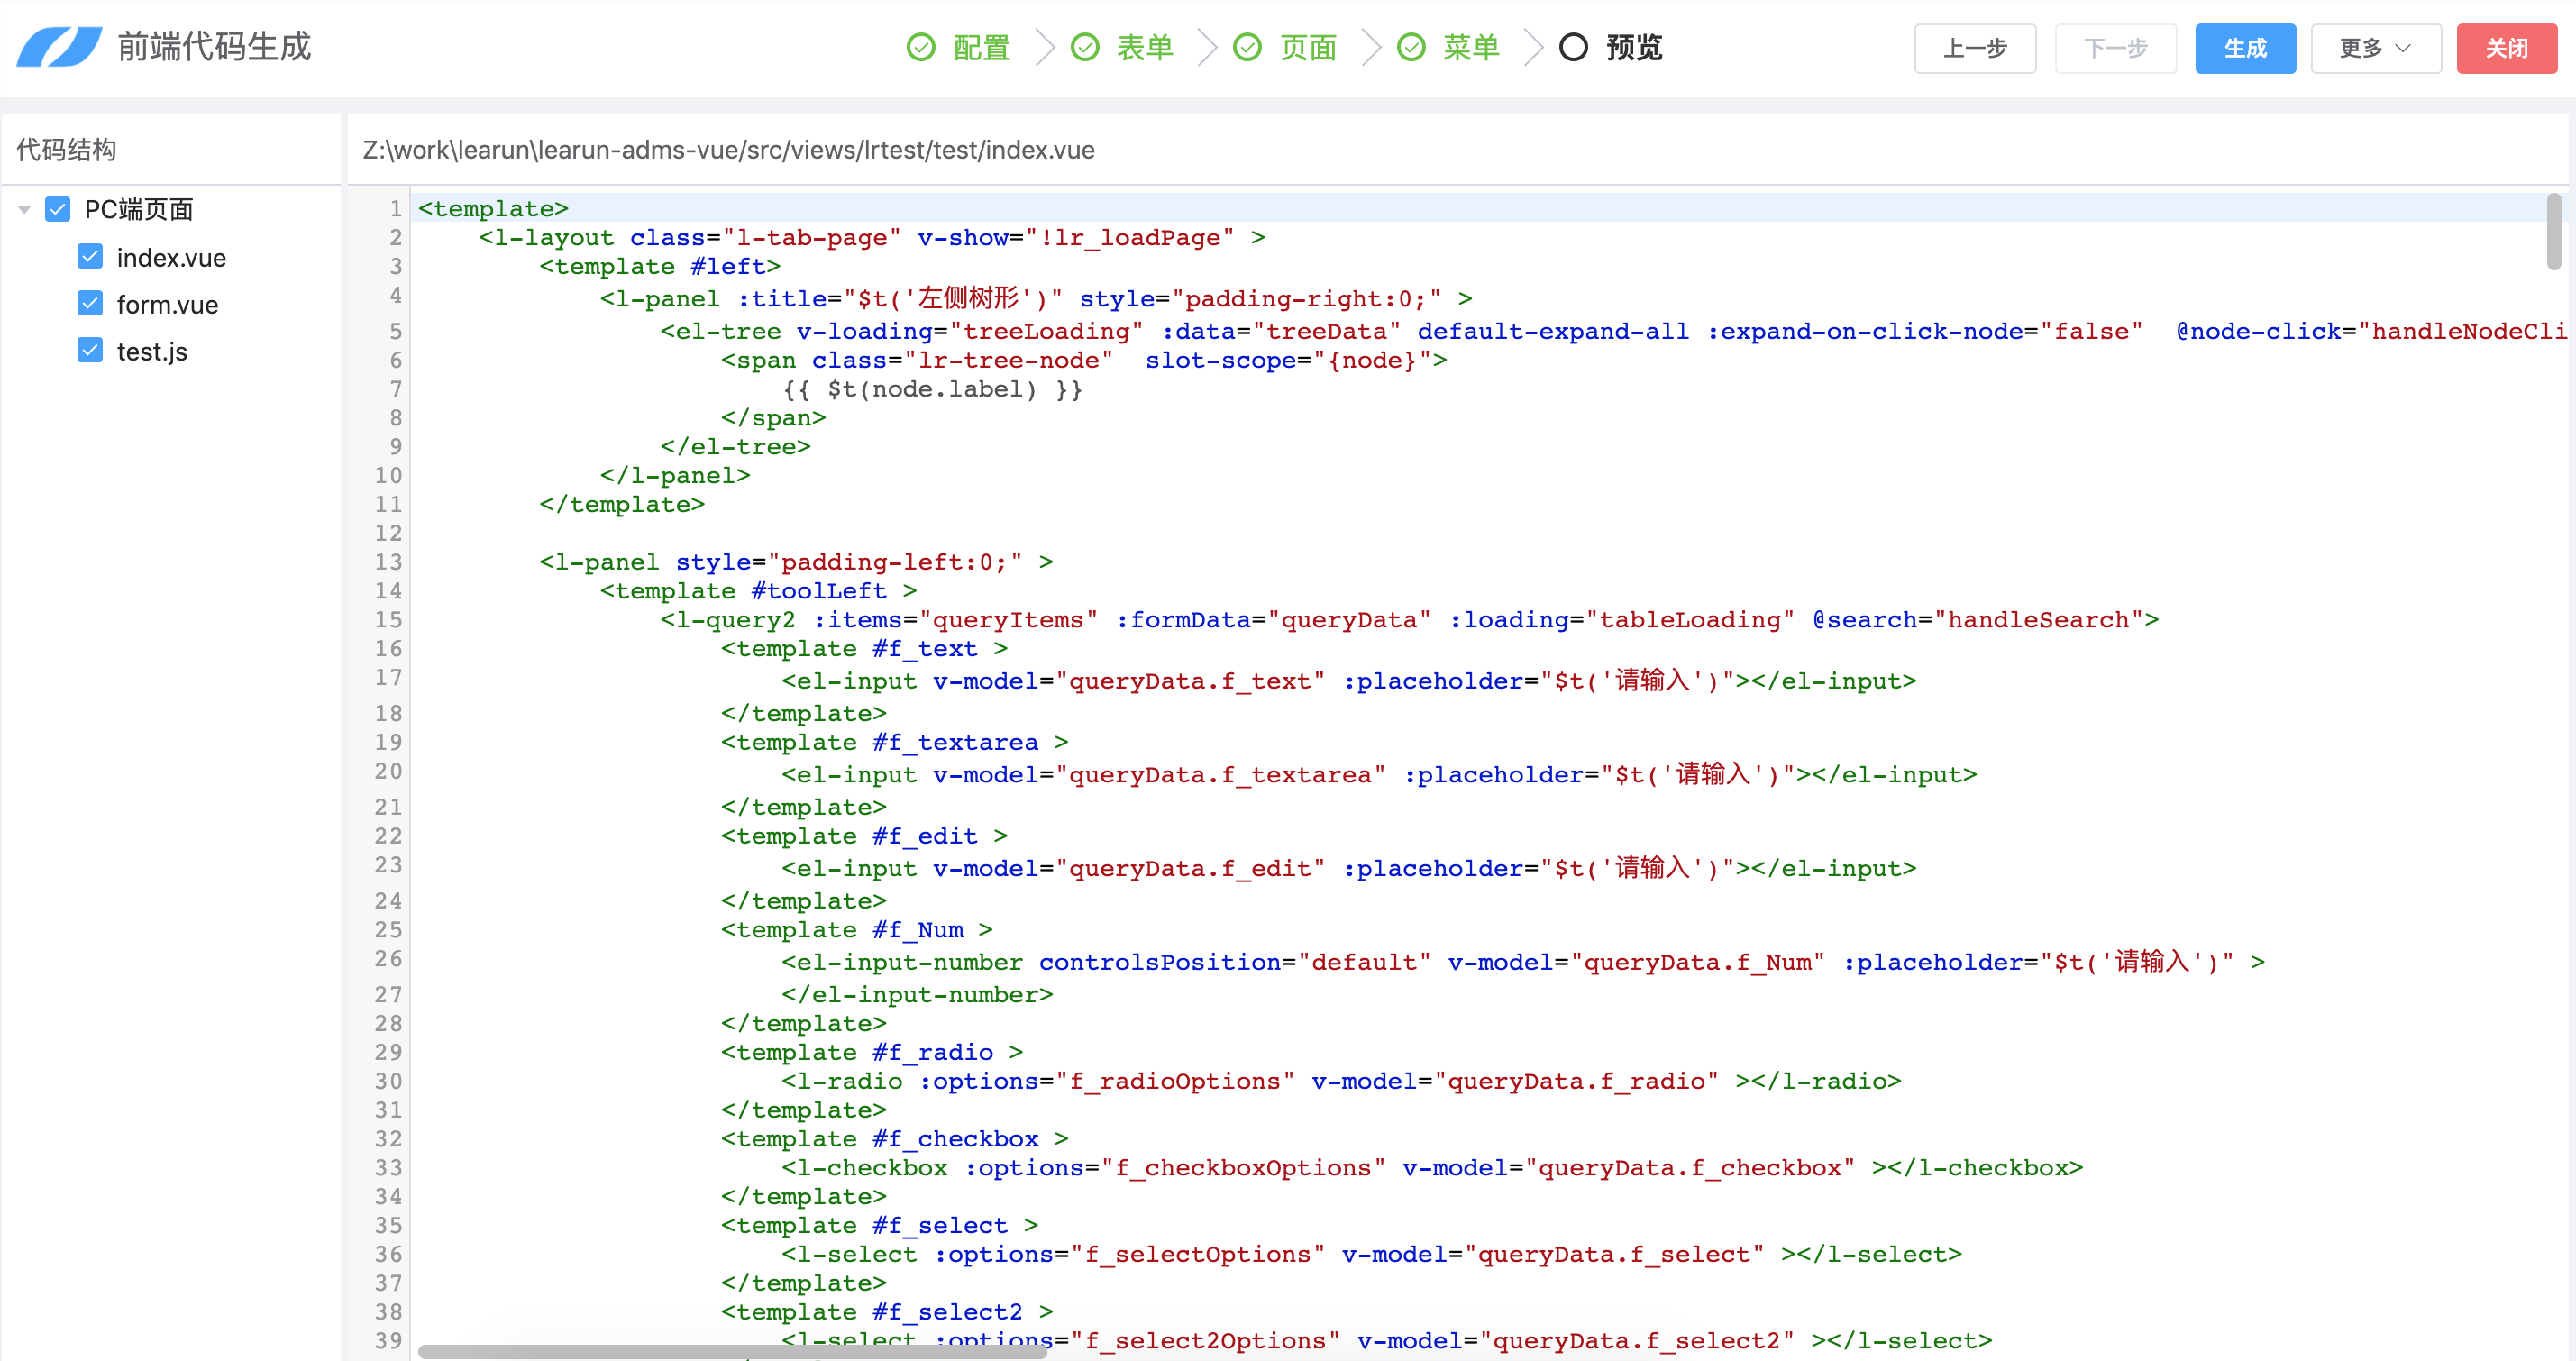
Task: Uncheck the PC端页面 checkbox
Action: click(58, 209)
